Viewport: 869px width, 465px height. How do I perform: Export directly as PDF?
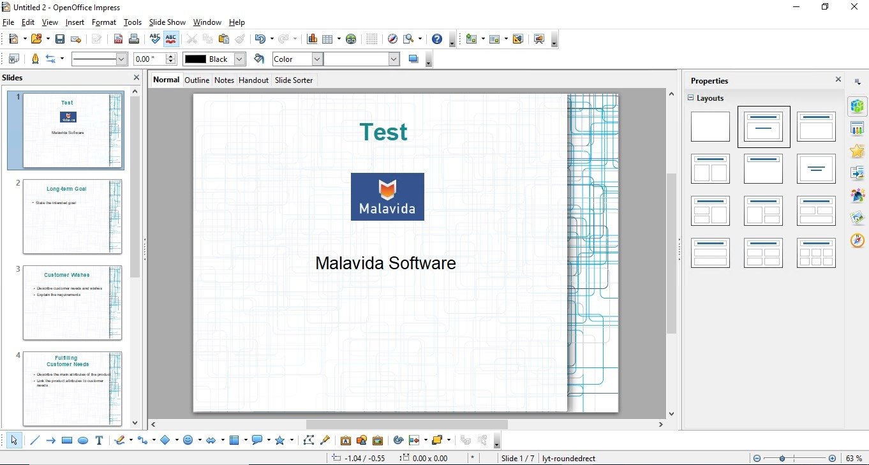(118, 39)
